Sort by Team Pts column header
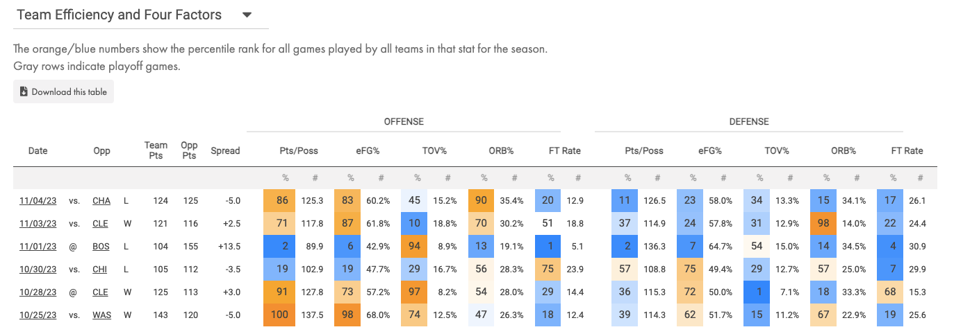Viewport: 954px width, 334px height. tap(156, 150)
